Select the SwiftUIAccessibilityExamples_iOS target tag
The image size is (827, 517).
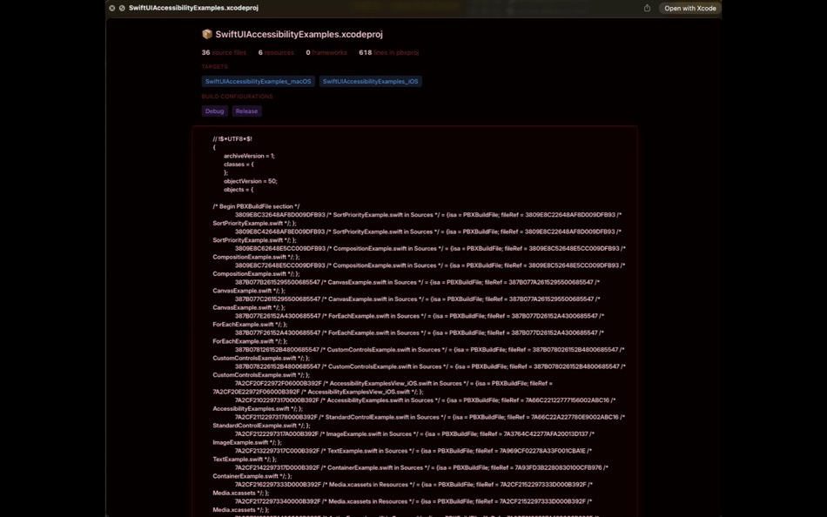pos(370,81)
